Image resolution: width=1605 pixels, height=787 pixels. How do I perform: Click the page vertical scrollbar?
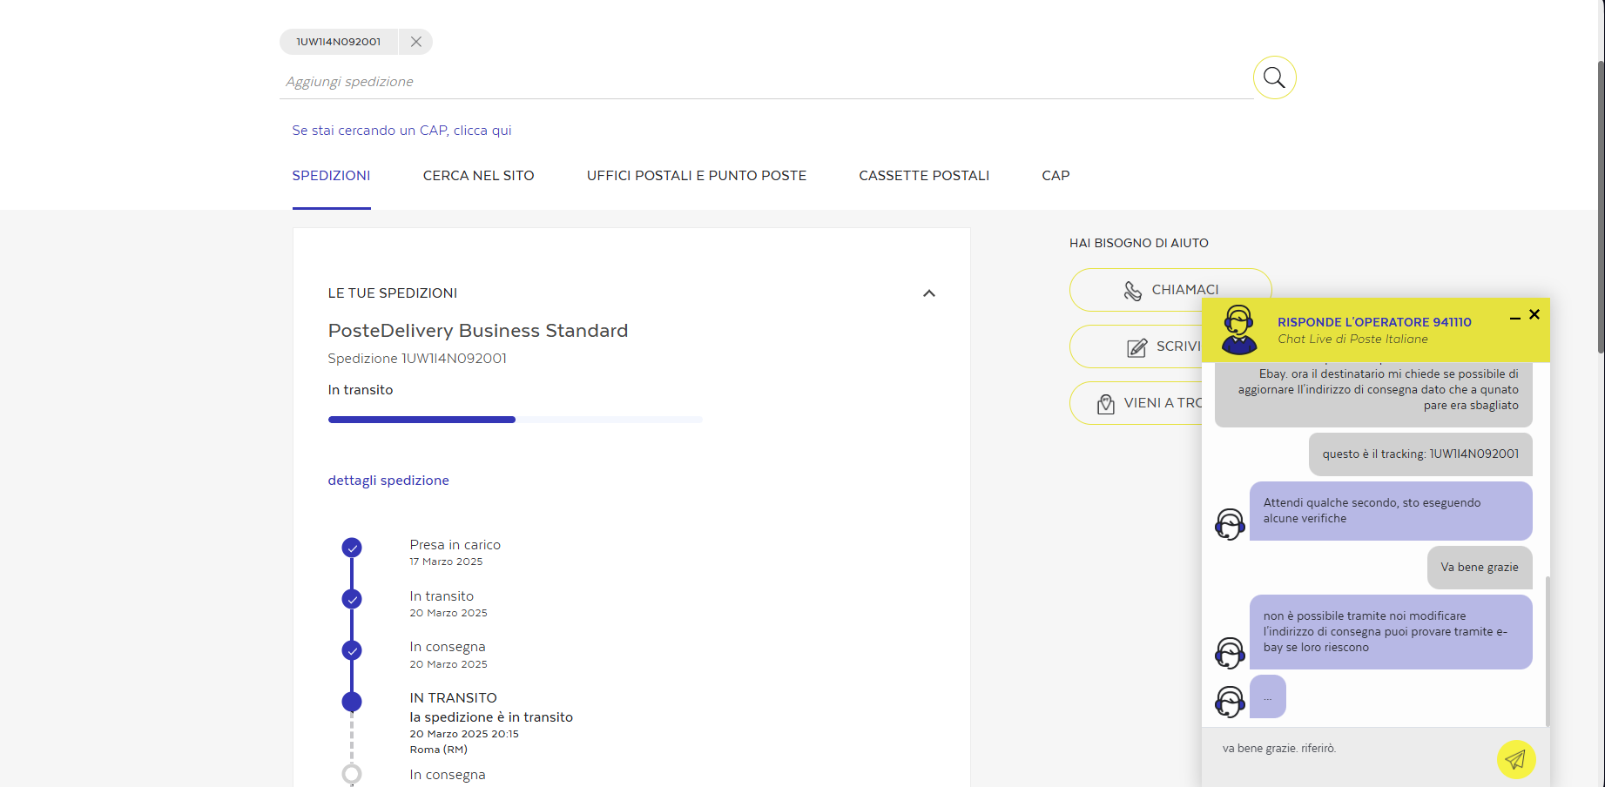(x=1601, y=207)
